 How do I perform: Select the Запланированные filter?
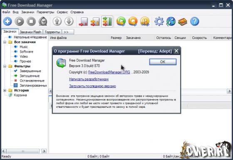point(33,85)
